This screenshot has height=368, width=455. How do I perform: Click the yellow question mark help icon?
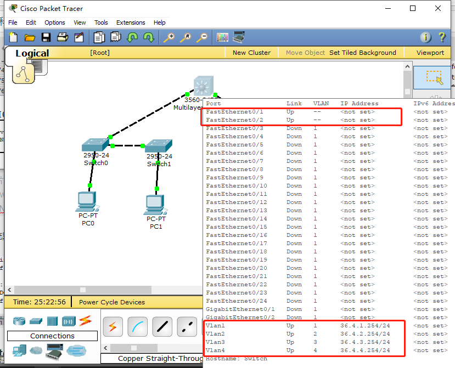pos(442,37)
